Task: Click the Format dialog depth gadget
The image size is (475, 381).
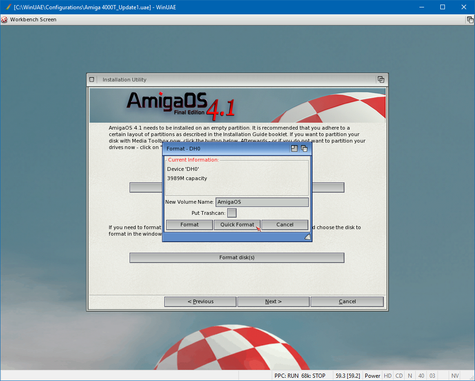Action: point(304,149)
